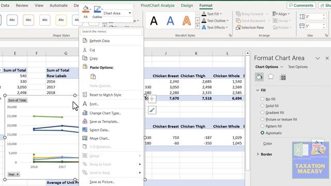
Task: Open the Selection Pane
Action: [x=250, y=27]
